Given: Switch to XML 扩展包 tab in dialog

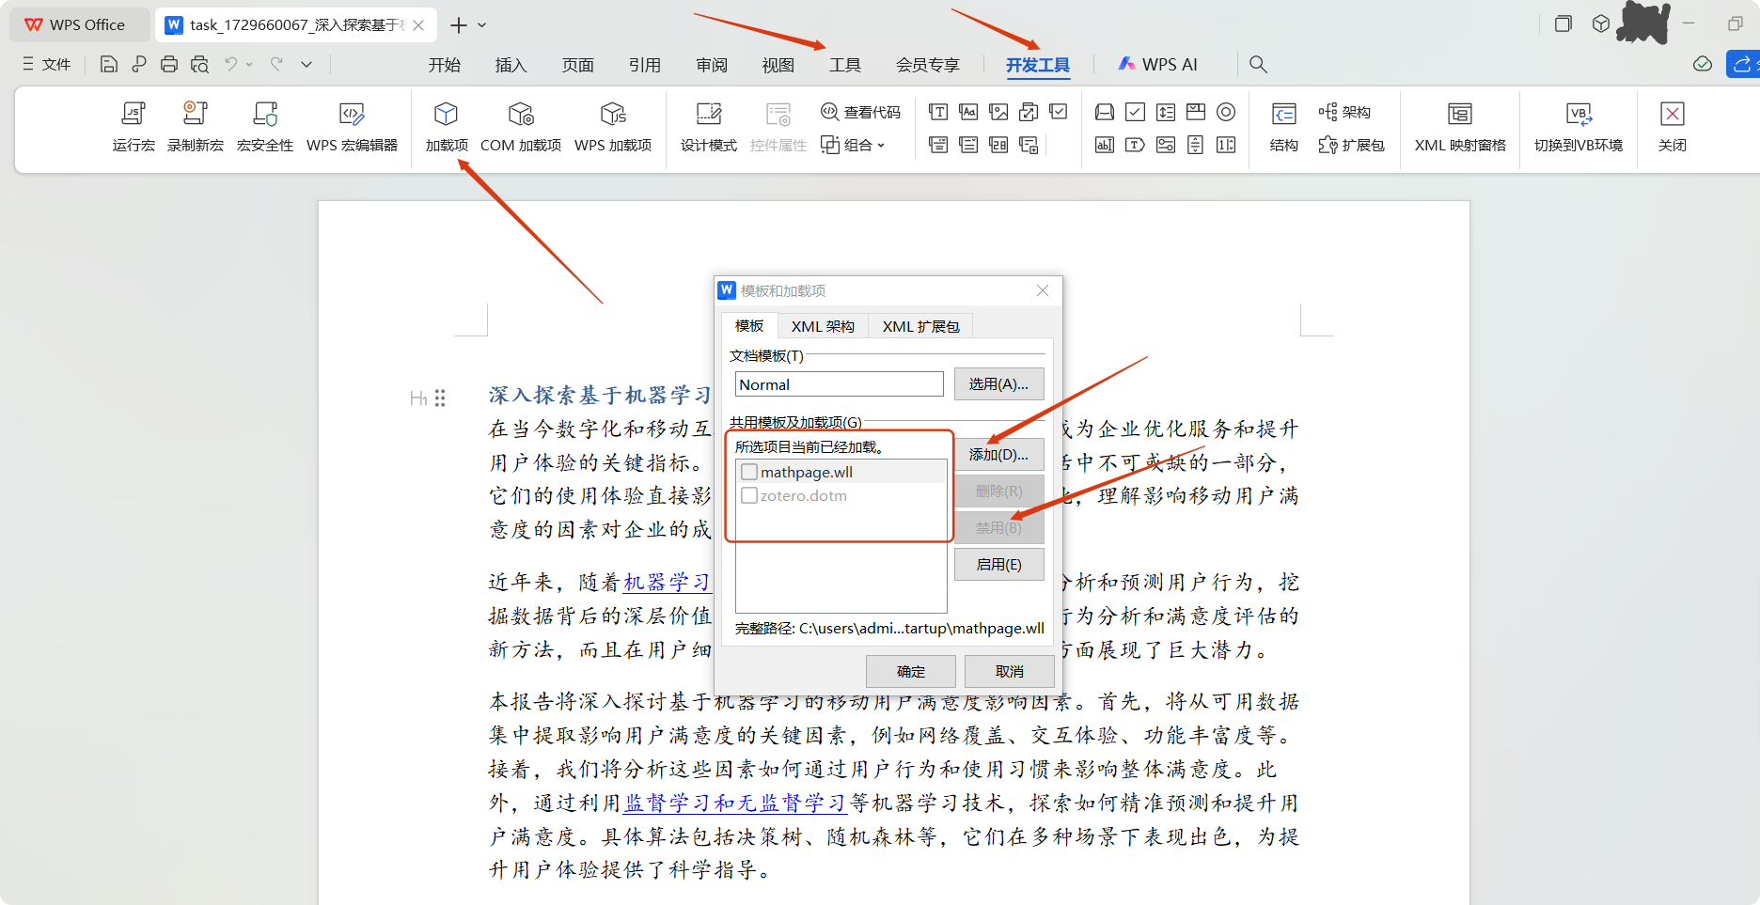Looking at the screenshot, I should [920, 326].
